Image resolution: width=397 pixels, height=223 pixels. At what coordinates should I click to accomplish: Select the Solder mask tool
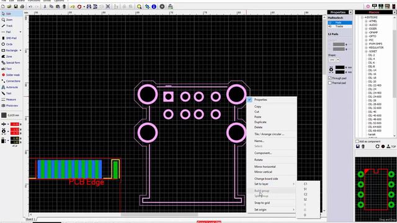click(11, 75)
